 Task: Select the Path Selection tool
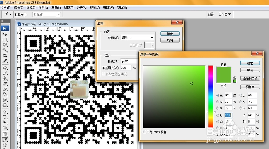pyautogui.click(x=5, y=122)
